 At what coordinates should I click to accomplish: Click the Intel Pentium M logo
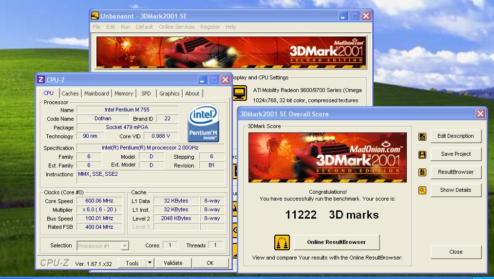click(x=203, y=123)
